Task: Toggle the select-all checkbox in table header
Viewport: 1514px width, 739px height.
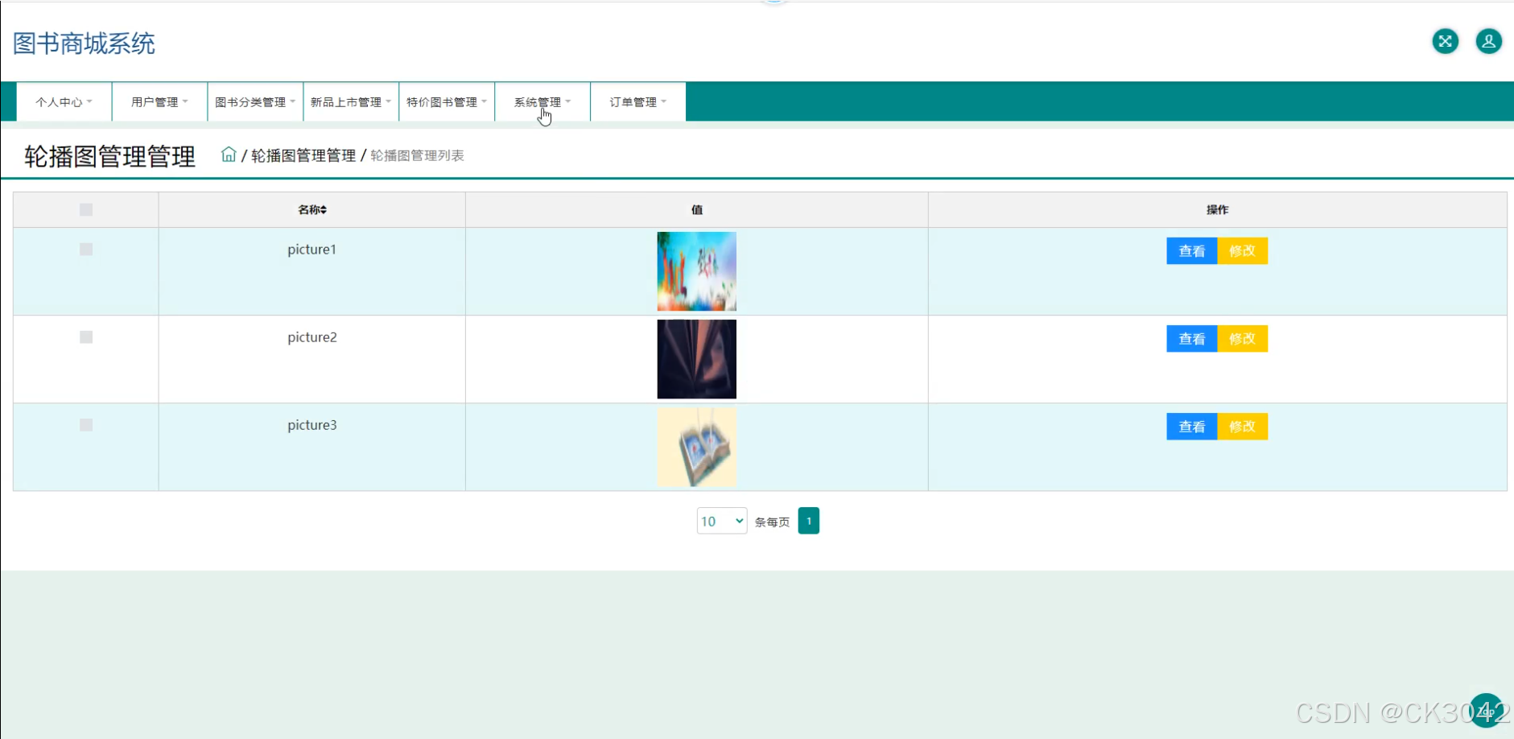Action: point(86,210)
